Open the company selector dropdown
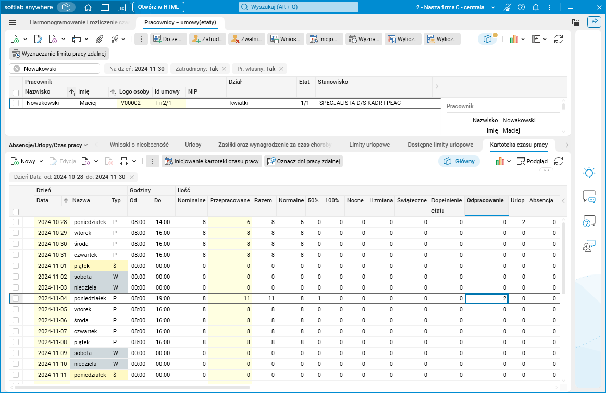This screenshot has height=393, width=606. (x=456, y=7)
